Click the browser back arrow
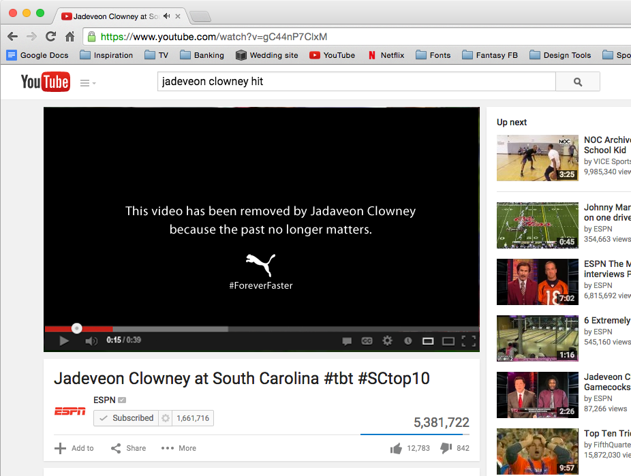 pos(12,37)
